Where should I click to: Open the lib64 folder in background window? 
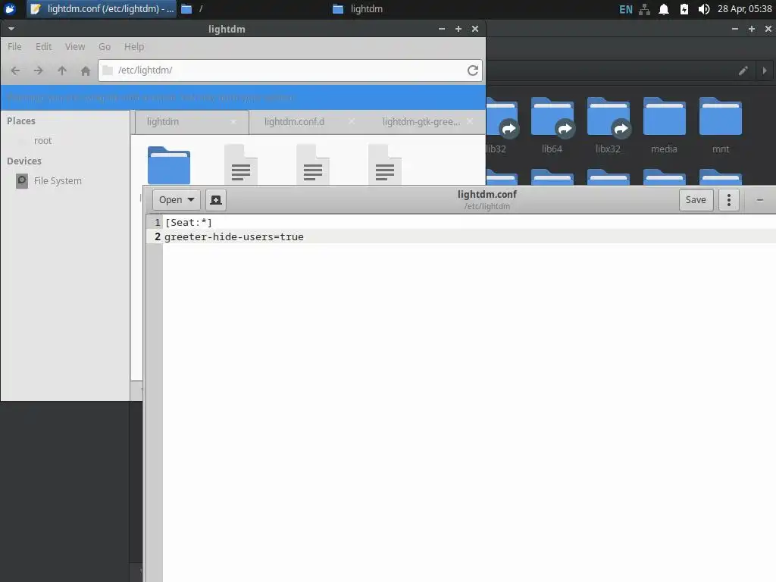[x=552, y=127]
